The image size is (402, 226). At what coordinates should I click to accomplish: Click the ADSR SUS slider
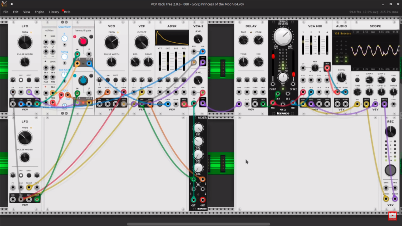point(176,61)
